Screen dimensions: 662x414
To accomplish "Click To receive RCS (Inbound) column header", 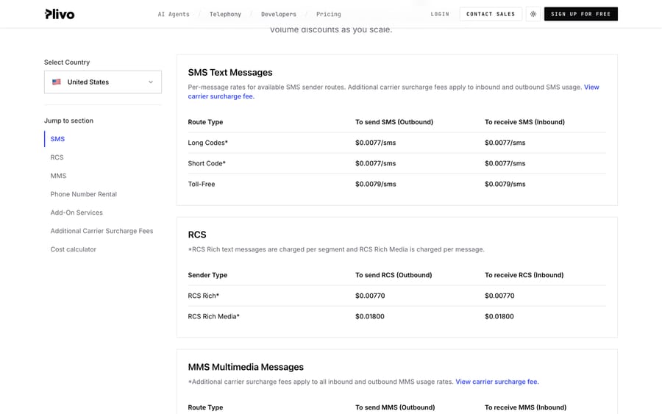I will [524, 275].
